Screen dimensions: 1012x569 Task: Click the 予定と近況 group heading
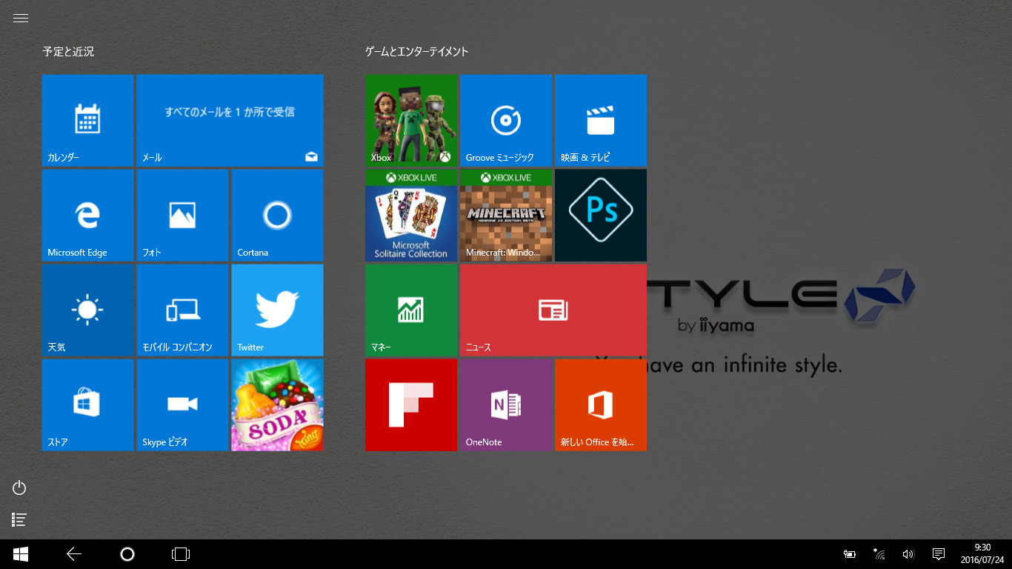(x=68, y=52)
